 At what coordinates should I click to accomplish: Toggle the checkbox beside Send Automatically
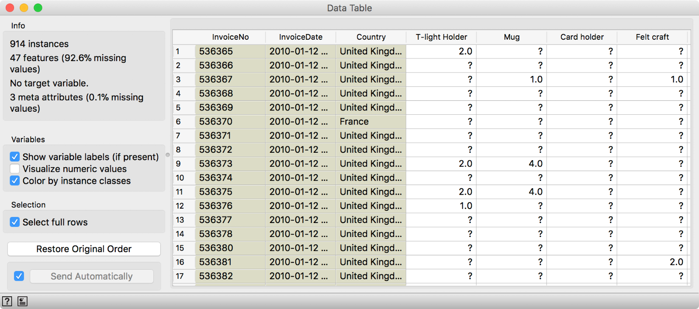pos(19,276)
